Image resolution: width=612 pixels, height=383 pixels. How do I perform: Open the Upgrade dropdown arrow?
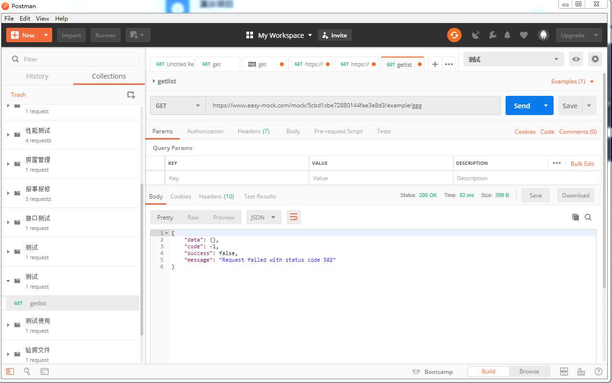coord(596,35)
